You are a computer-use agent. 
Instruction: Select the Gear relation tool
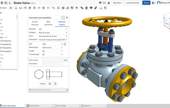82,8
